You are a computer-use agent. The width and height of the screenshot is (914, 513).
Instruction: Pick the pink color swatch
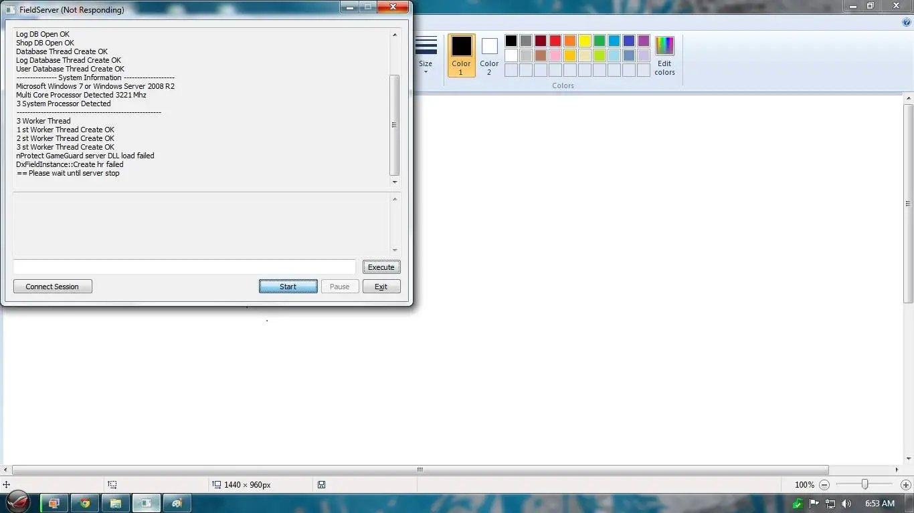555,55
